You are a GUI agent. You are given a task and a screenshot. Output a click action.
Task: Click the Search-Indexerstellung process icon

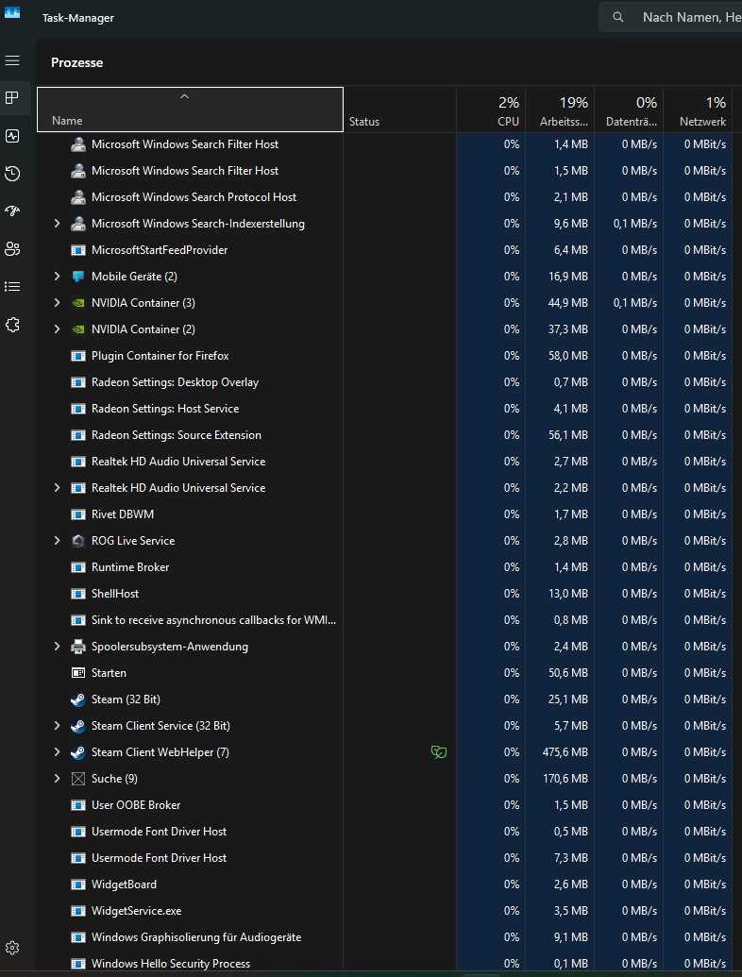point(77,224)
